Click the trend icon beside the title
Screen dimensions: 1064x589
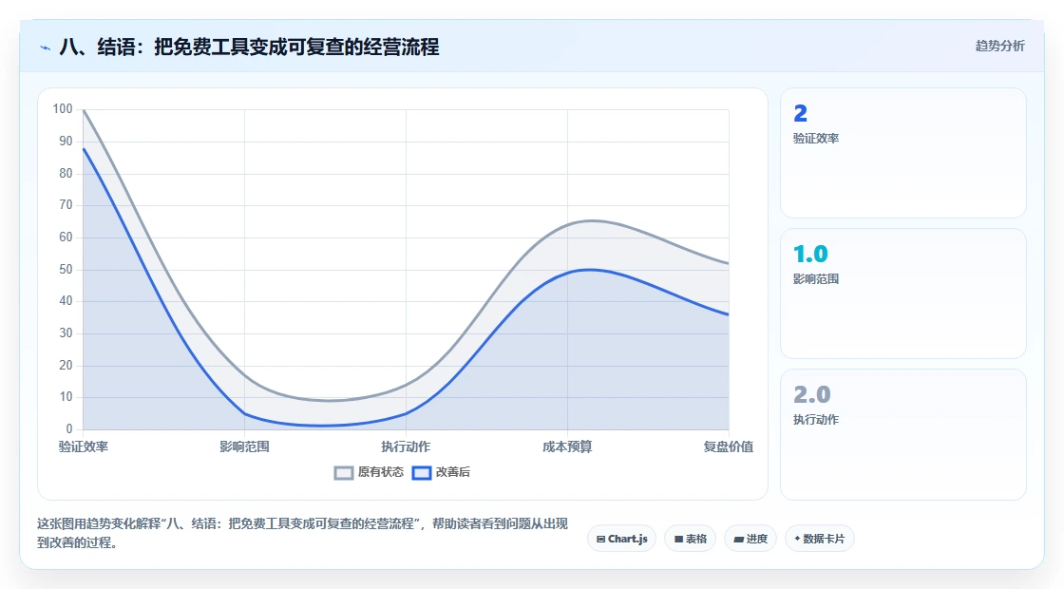tap(46, 47)
